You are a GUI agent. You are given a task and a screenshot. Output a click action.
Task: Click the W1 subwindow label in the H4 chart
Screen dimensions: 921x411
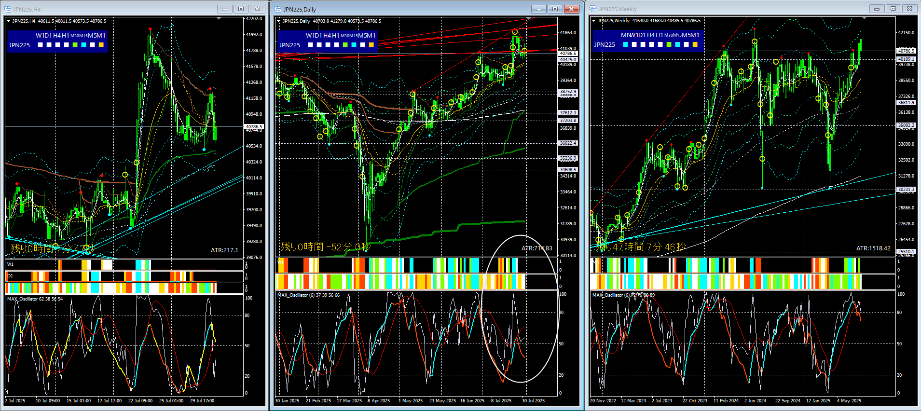(10, 264)
